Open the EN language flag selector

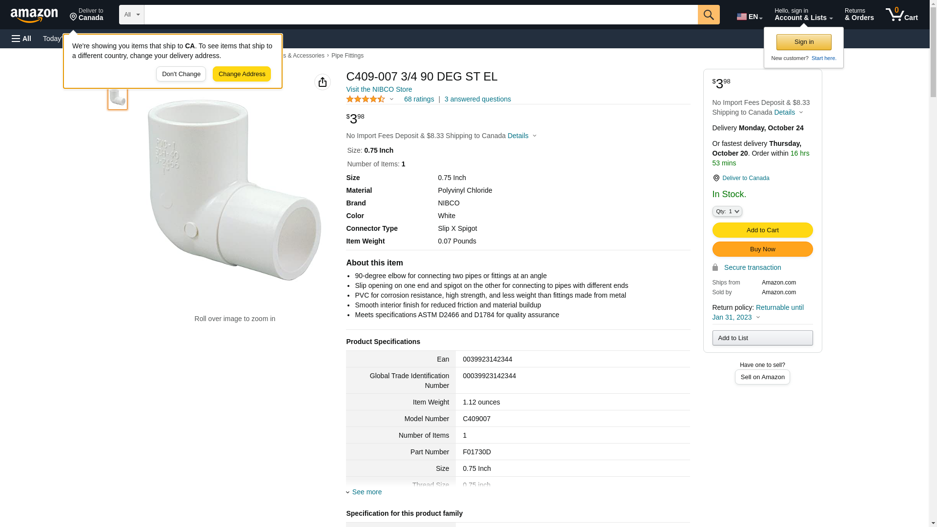pyautogui.click(x=750, y=17)
